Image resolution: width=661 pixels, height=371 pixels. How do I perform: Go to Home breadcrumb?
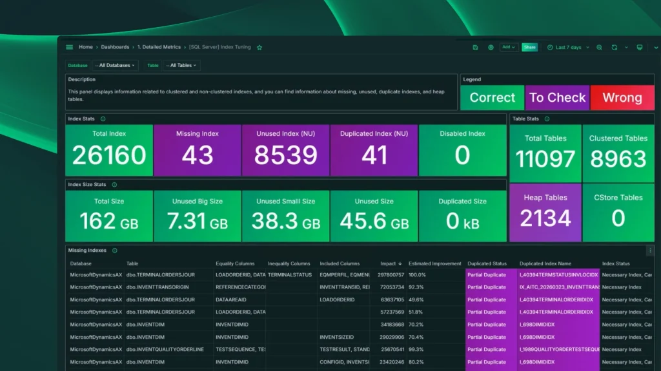[86, 47]
